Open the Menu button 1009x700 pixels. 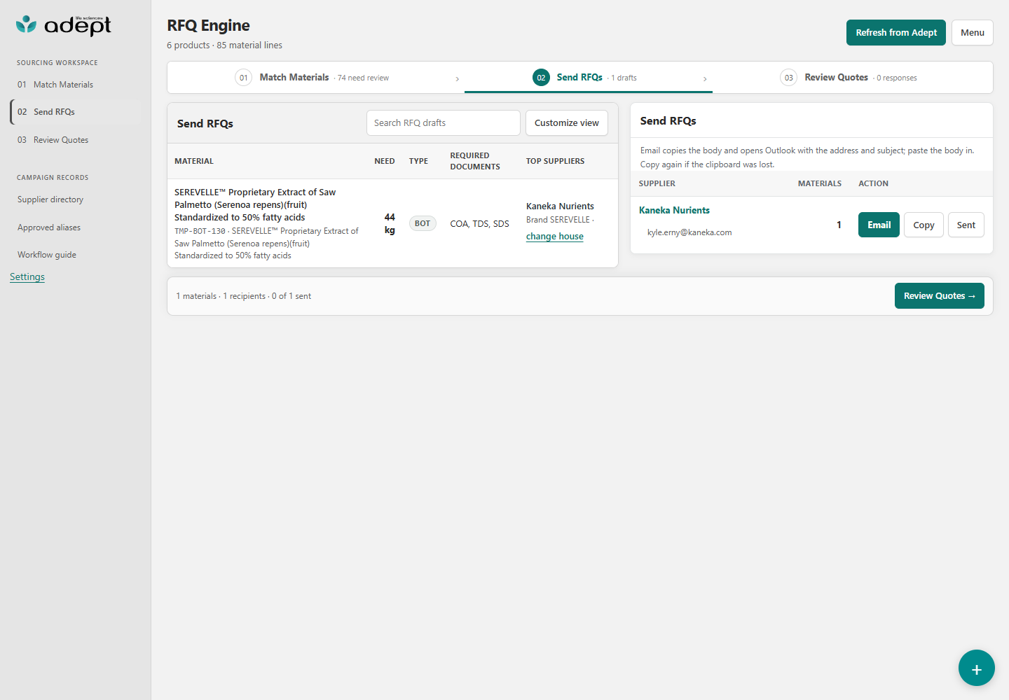(973, 33)
